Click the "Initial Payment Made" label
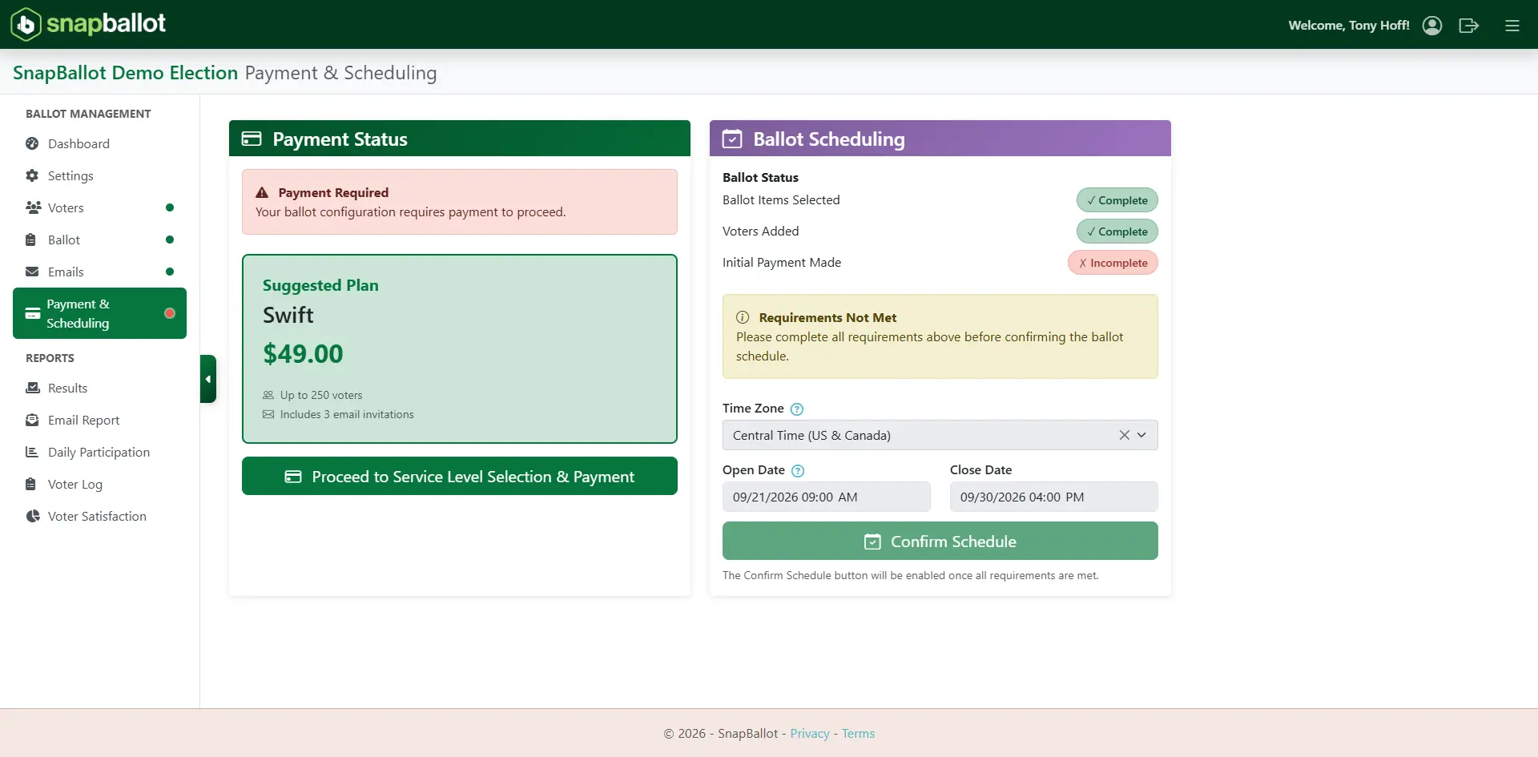The height and width of the screenshot is (757, 1538). pos(782,263)
